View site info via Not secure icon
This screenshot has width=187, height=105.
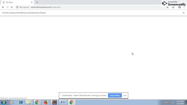tap(17, 7)
